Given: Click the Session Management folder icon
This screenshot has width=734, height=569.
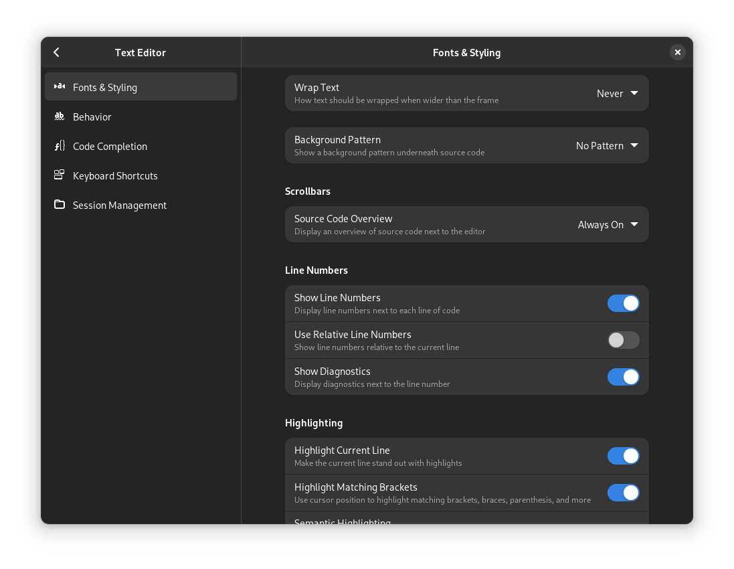Looking at the screenshot, I should (60, 205).
